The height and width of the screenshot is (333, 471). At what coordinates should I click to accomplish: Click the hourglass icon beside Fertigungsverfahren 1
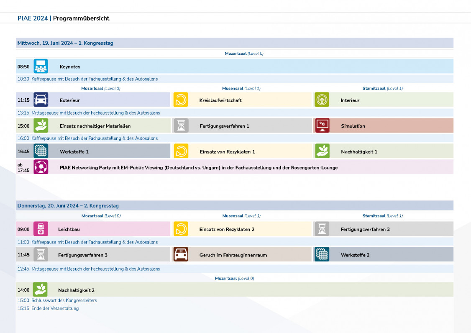coord(181,126)
